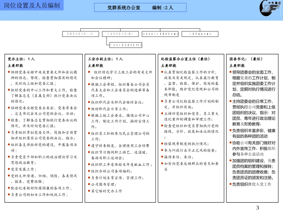Select bullet 认真贯彻纪检监察工作的方针
The image size is (283, 212).
pos(190,83)
